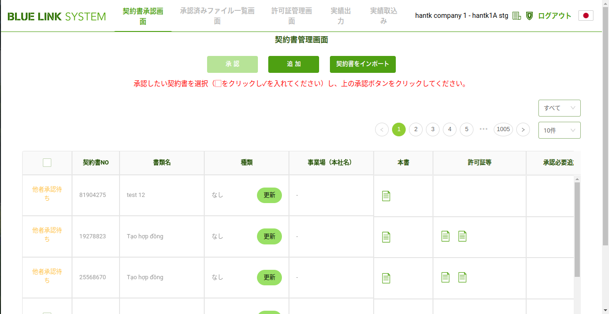
Task: Jump to last page 1005
Action: click(503, 129)
